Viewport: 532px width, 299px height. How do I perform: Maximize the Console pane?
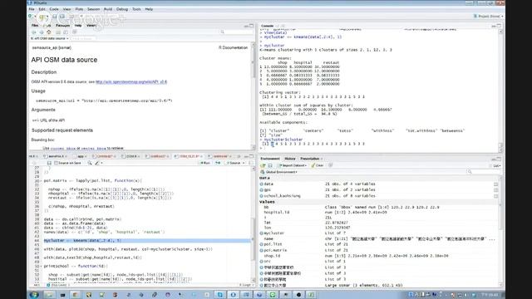pos(499,26)
